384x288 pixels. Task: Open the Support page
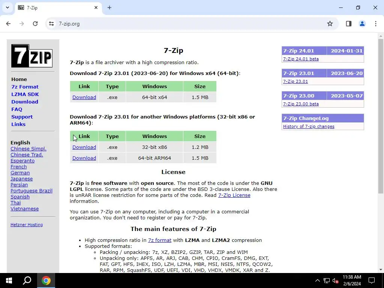click(22, 117)
